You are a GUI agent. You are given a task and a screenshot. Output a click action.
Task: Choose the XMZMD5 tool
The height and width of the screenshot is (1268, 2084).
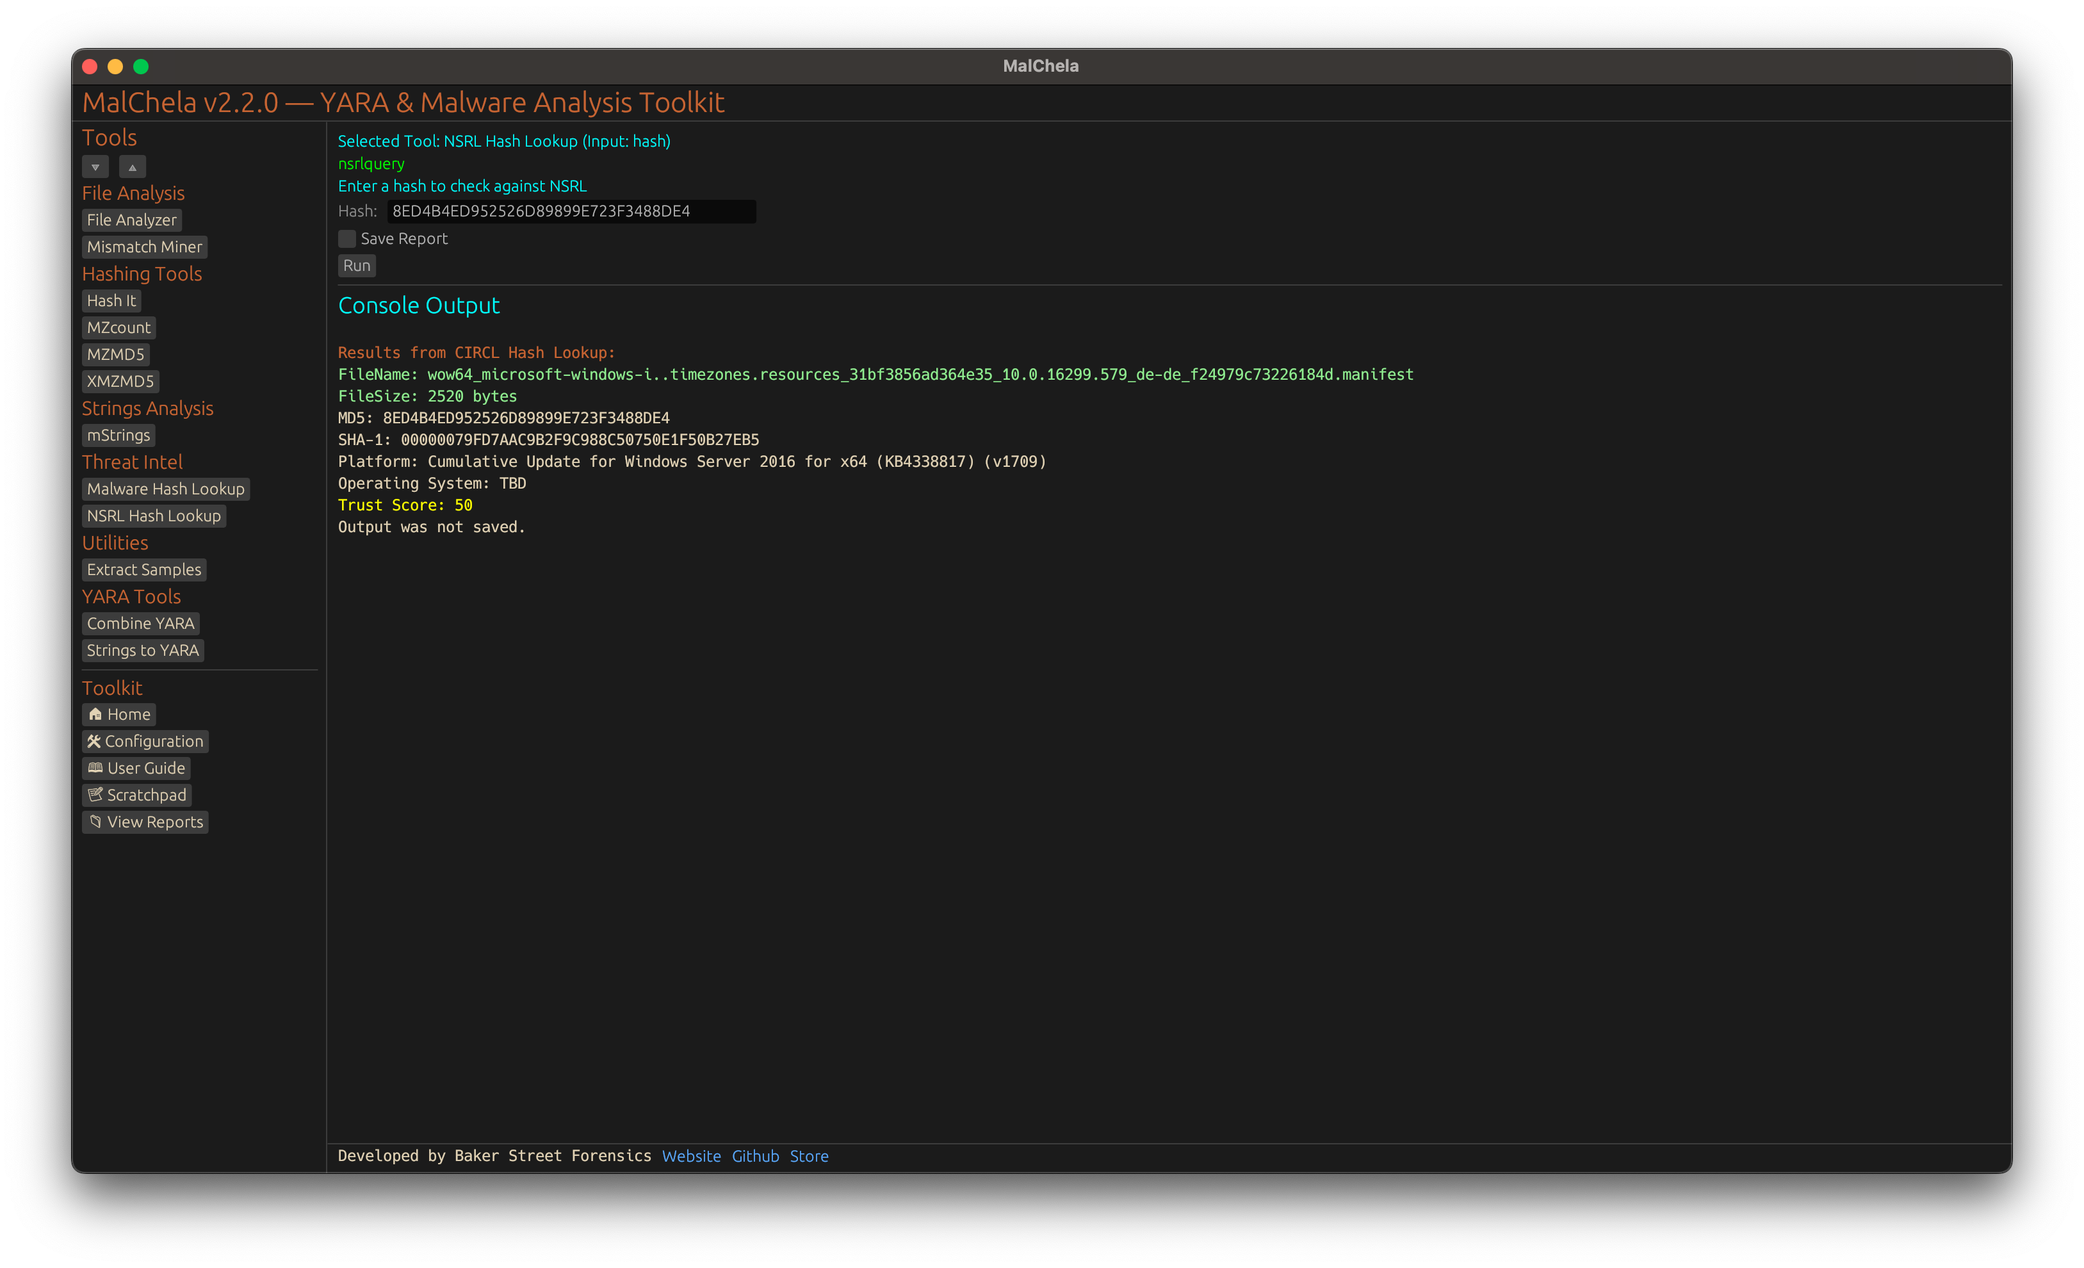(121, 382)
